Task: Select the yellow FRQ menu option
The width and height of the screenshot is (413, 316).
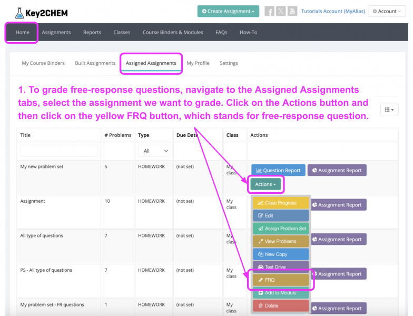Action: pos(281,280)
